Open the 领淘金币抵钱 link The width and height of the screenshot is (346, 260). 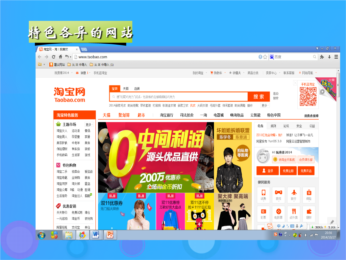coord(284,160)
